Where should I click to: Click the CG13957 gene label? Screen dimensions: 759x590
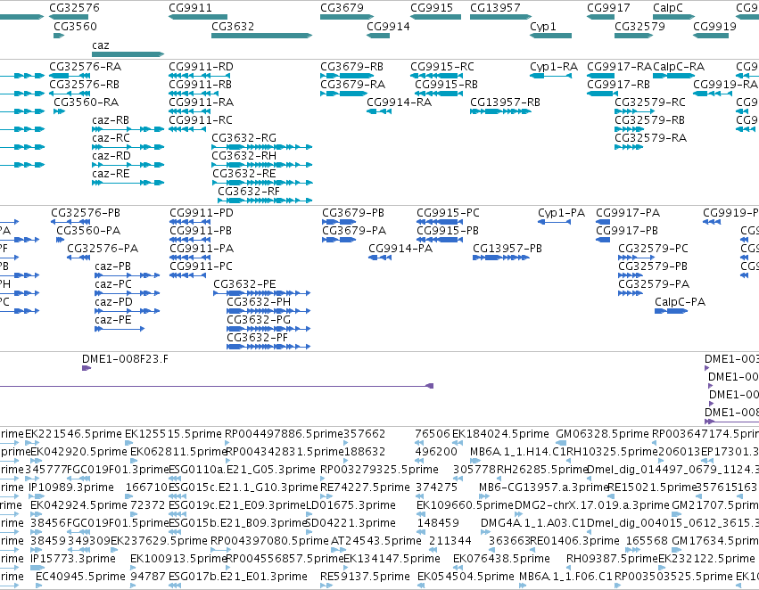tap(495, 8)
